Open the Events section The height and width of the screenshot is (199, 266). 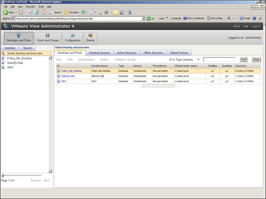click(91, 38)
